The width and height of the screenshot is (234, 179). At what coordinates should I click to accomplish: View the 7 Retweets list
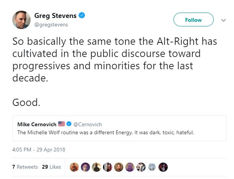tap(25, 167)
